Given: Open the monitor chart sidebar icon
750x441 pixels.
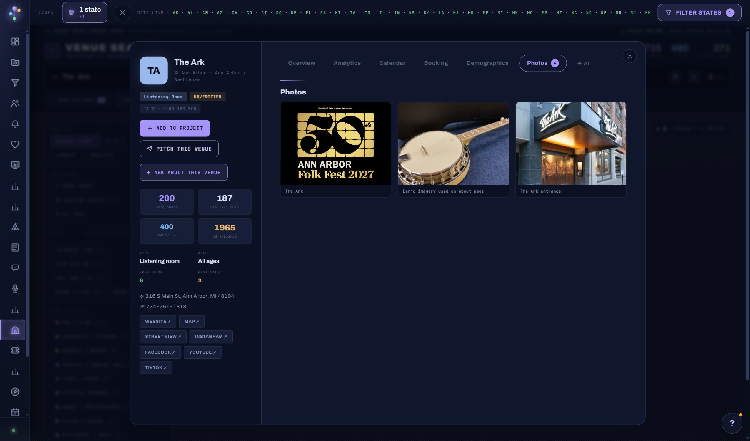Looking at the screenshot, I should click(15, 165).
